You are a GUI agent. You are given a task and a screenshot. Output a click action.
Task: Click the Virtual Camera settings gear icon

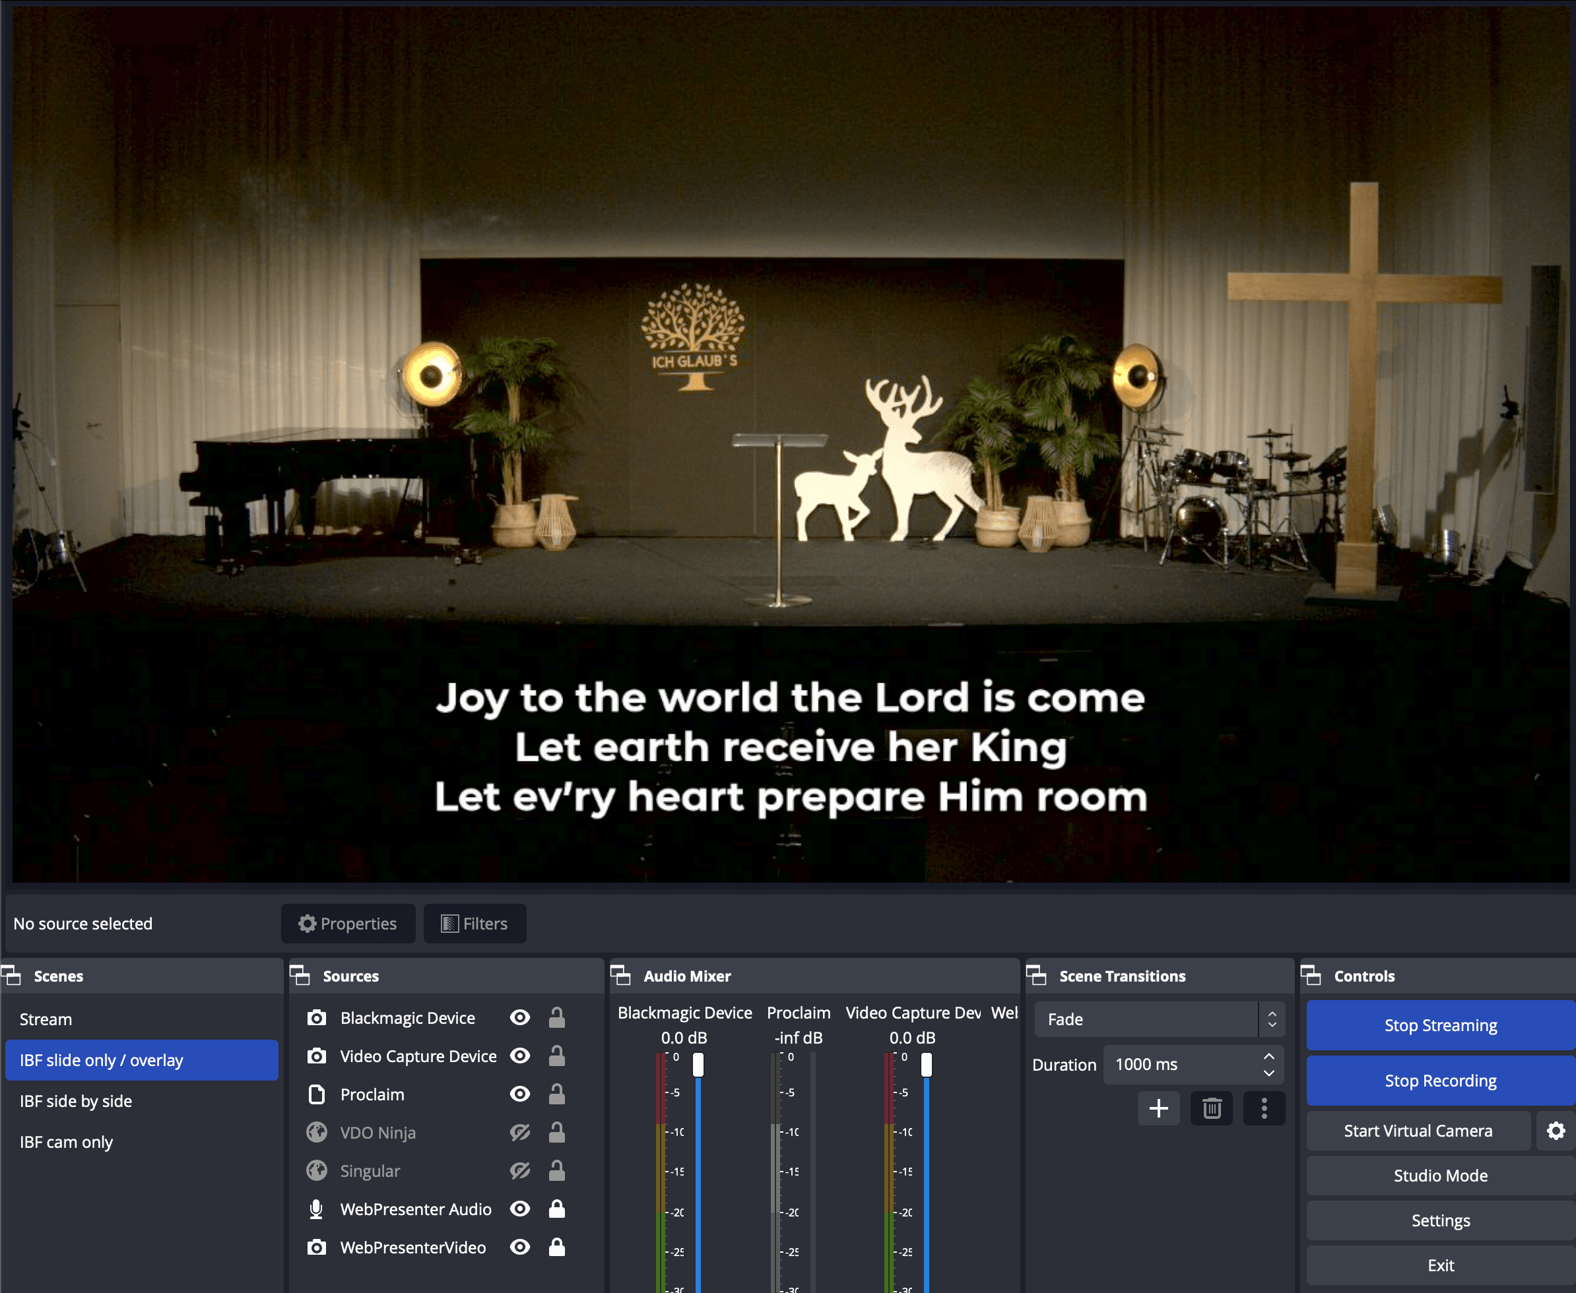point(1555,1131)
